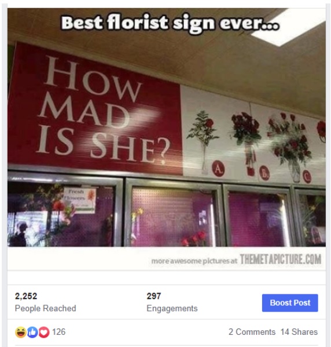Screen dimensions: 331x347
Task: Click the Fresh Flowers sign in window
Action: click(x=80, y=200)
